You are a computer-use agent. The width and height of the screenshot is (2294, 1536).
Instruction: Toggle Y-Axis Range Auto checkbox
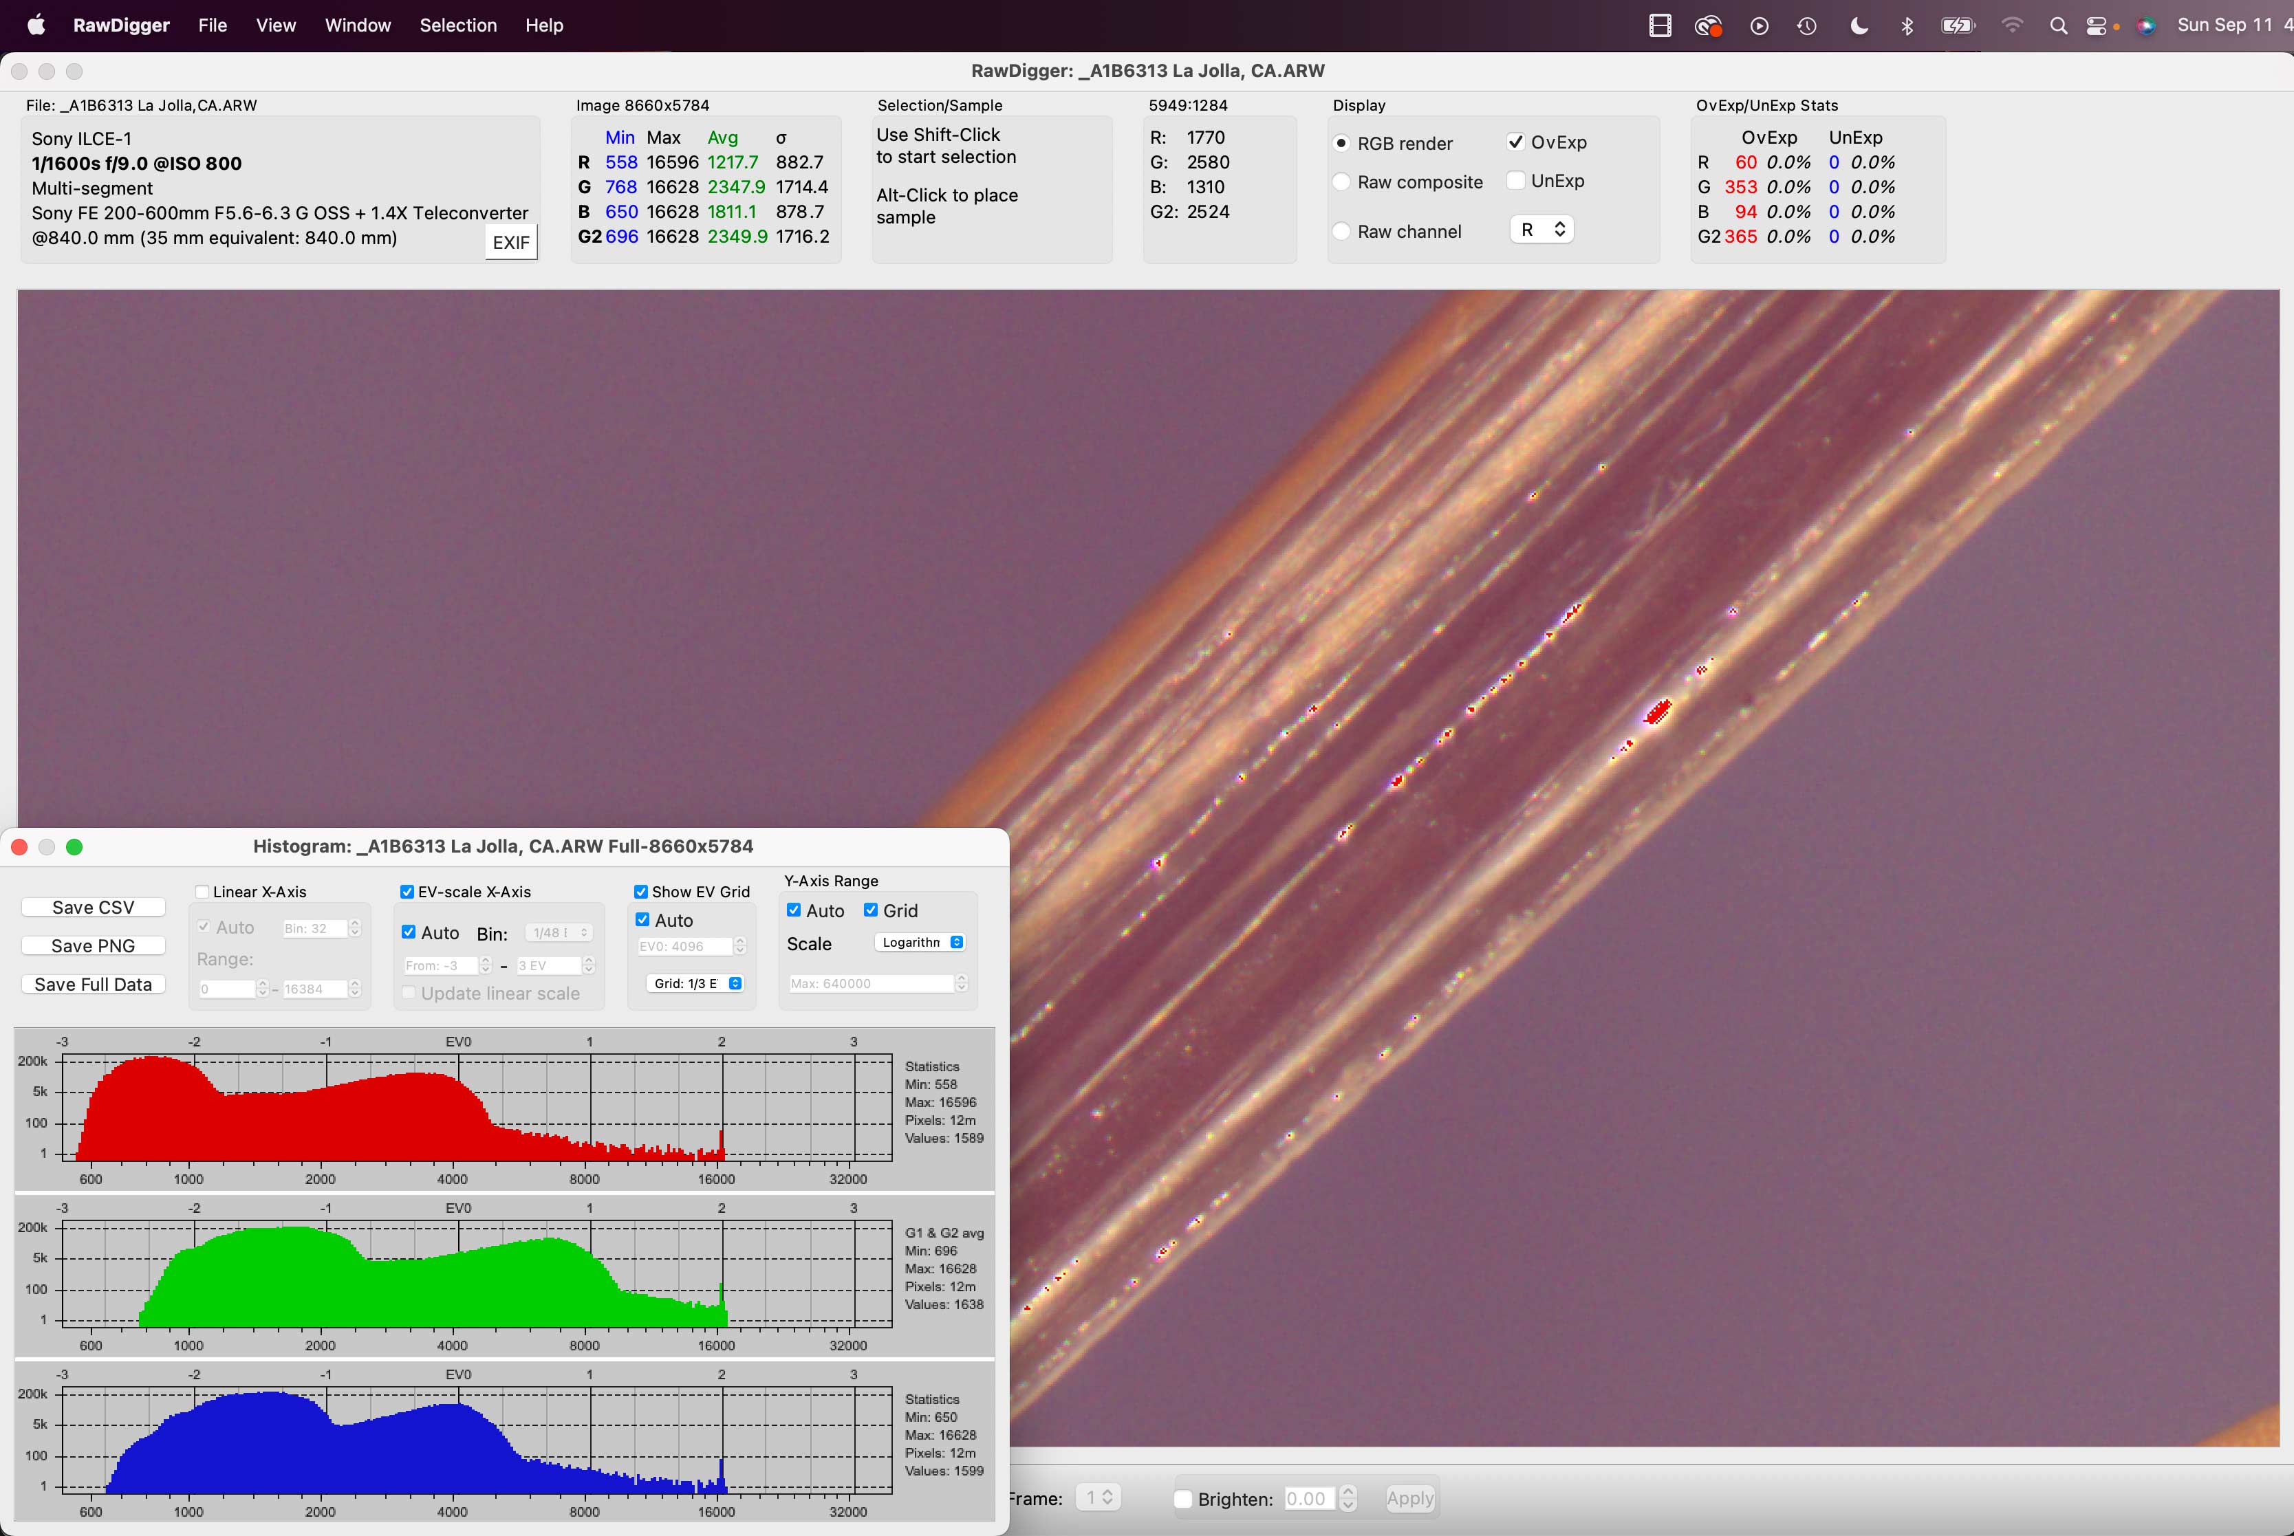point(794,910)
